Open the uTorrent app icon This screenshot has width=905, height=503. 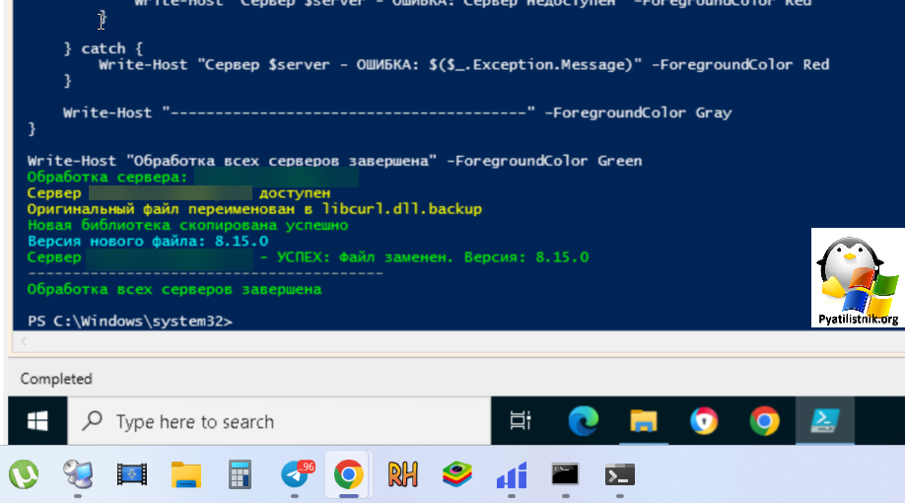click(x=24, y=475)
